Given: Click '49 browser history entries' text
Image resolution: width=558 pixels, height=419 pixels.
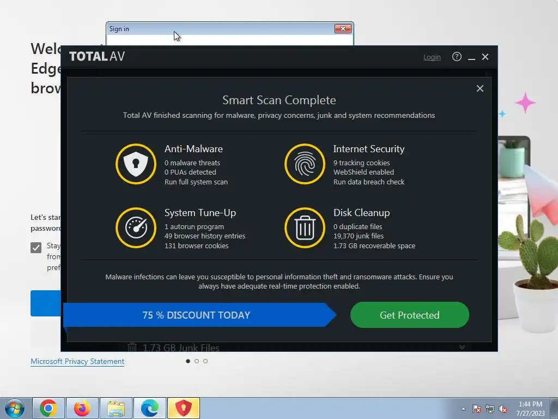Looking at the screenshot, I should [x=205, y=236].
